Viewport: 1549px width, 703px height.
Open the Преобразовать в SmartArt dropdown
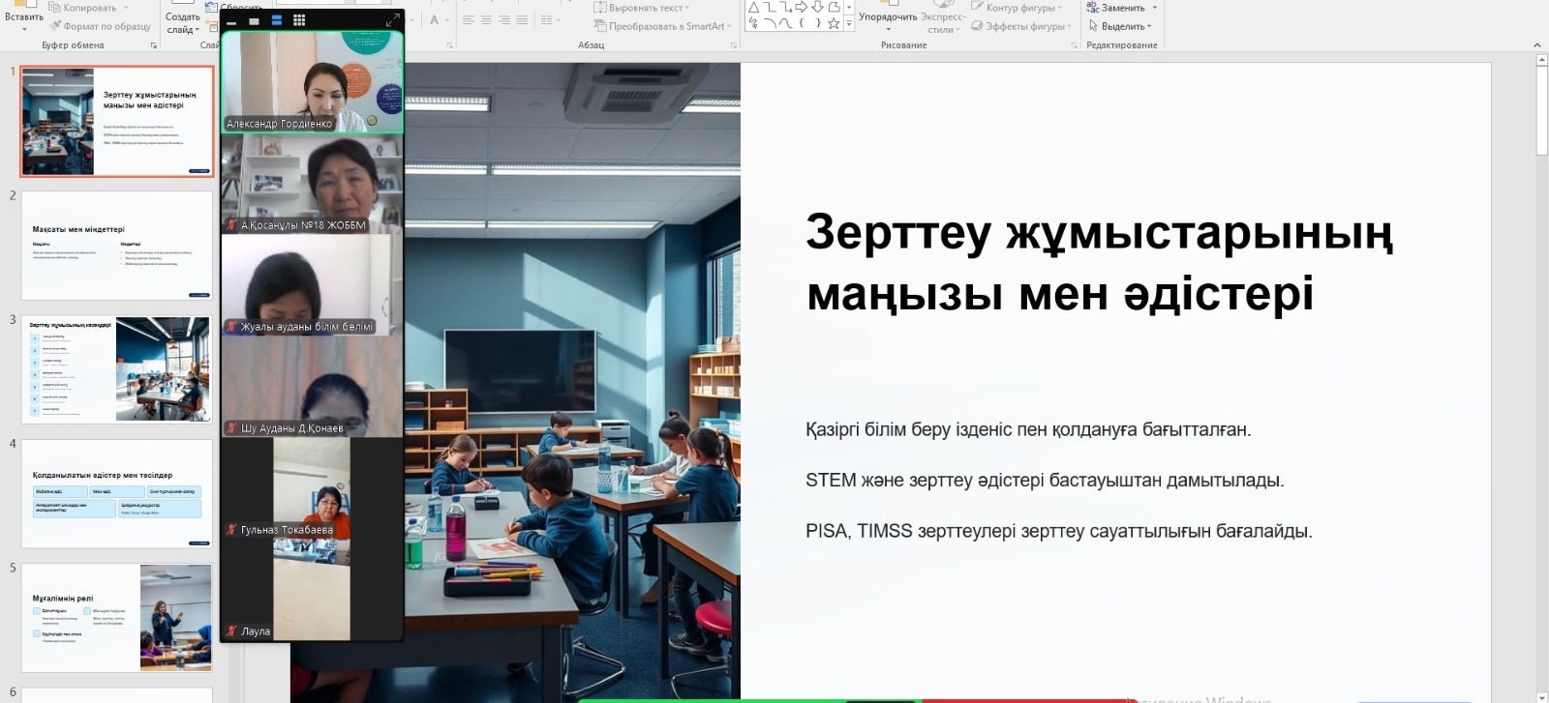pyautogui.click(x=663, y=26)
